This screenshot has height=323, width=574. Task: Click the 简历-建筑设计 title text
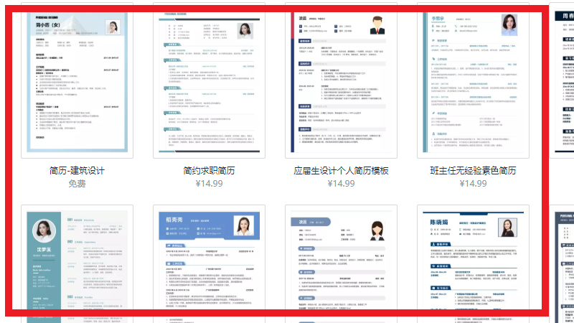(x=77, y=171)
